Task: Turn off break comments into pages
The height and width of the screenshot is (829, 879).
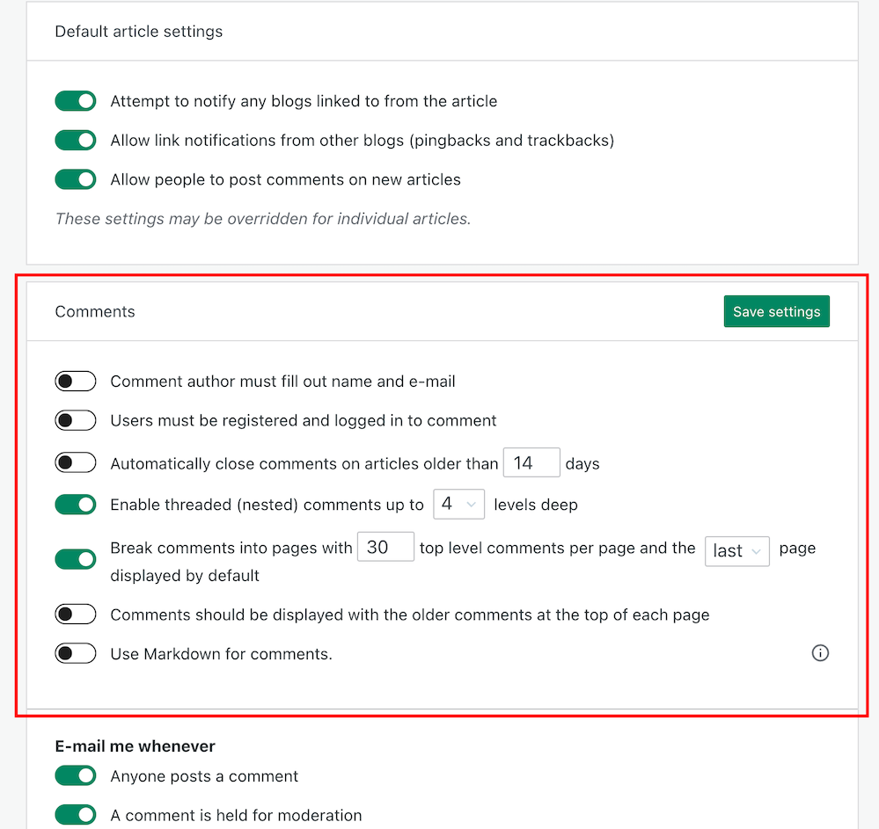Action: (x=76, y=559)
